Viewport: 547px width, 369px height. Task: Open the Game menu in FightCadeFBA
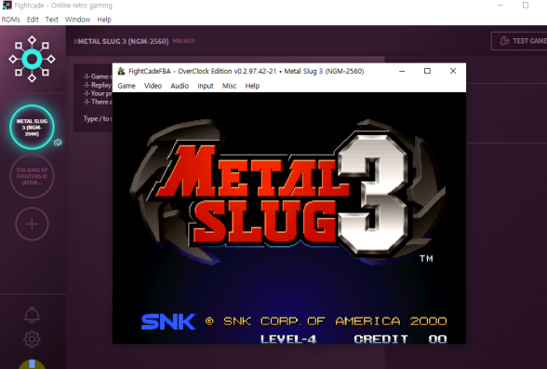tap(127, 86)
